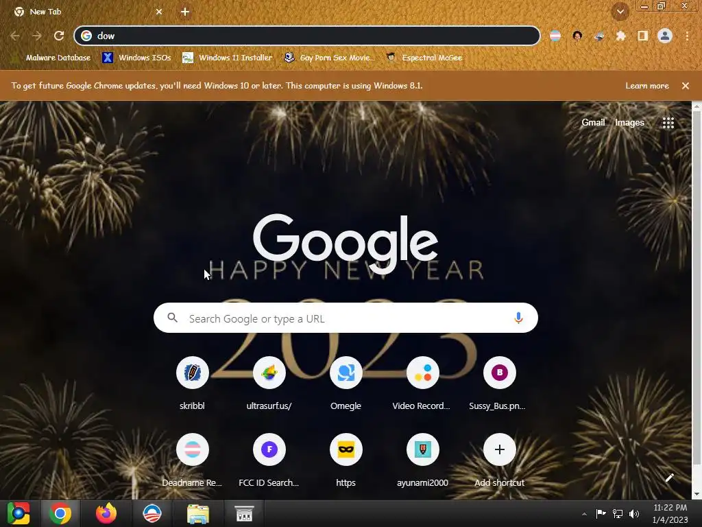The height and width of the screenshot is (527, 702).
Task: Click the grey fish extension icon
Action: [x=599, y=36]
